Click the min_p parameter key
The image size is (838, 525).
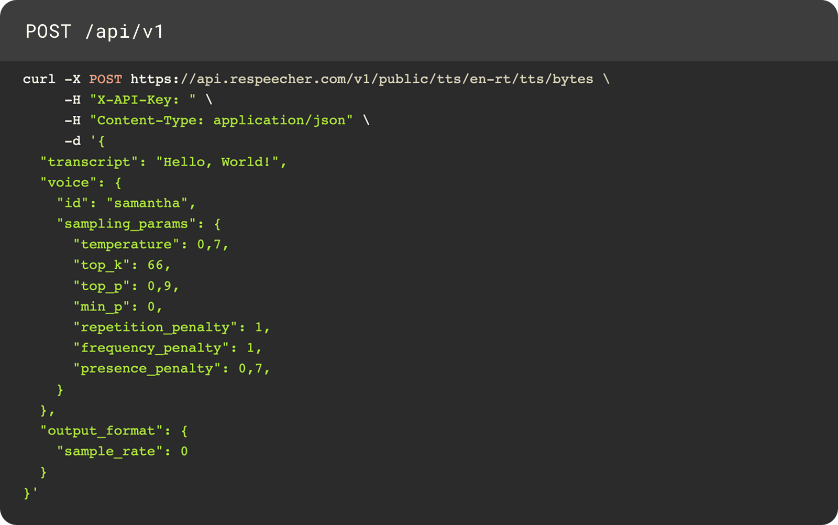tap(102, 306)
